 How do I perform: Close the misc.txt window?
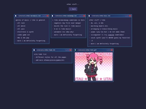click(130, 16)
